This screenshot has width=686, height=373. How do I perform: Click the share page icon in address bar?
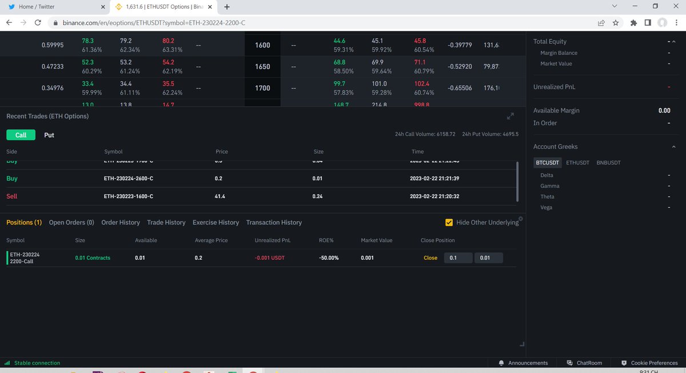[x=601, y=23]
